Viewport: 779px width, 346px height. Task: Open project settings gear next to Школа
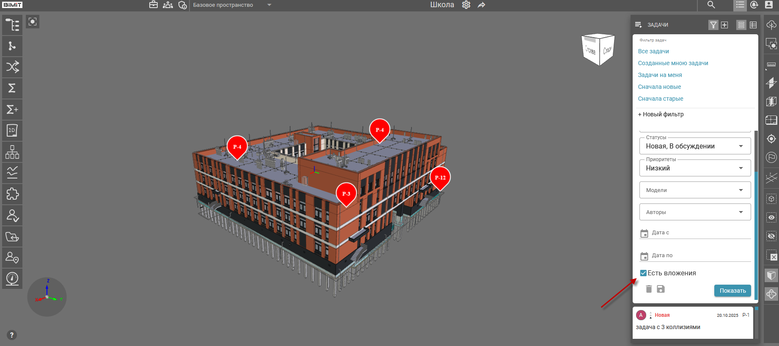point(466,5)
